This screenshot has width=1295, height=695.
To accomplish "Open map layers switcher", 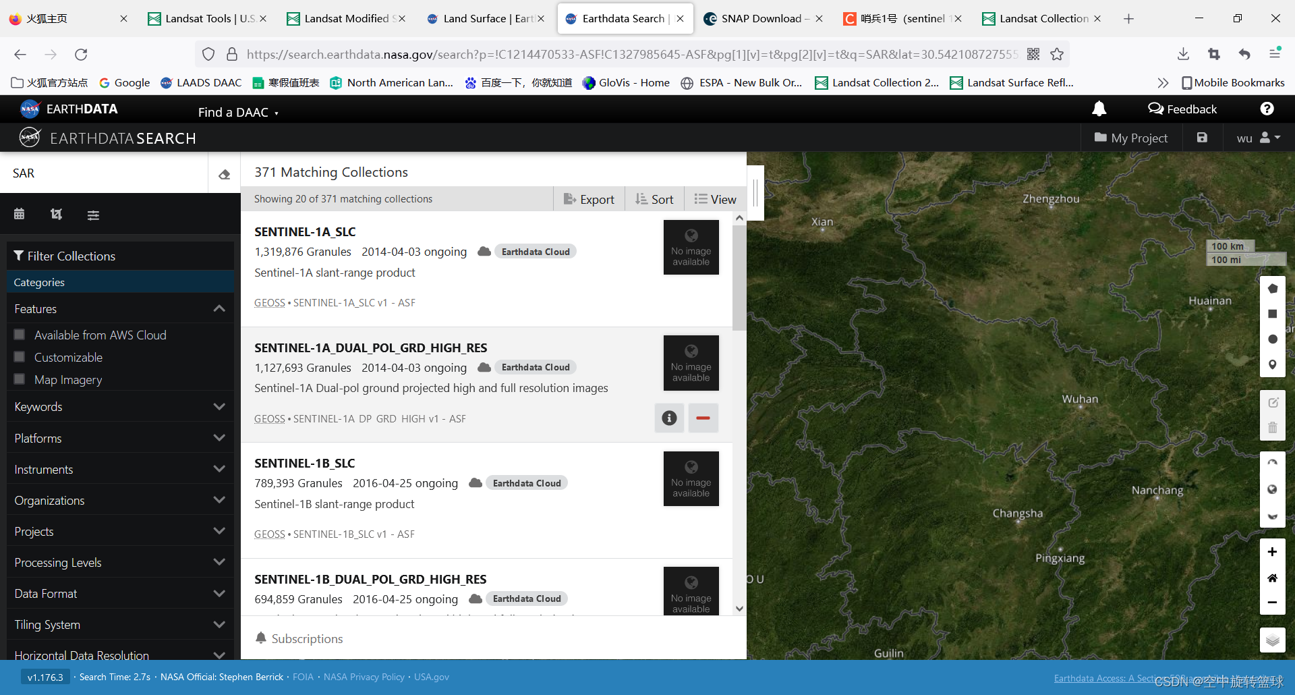I will [x=1273, y=640].
